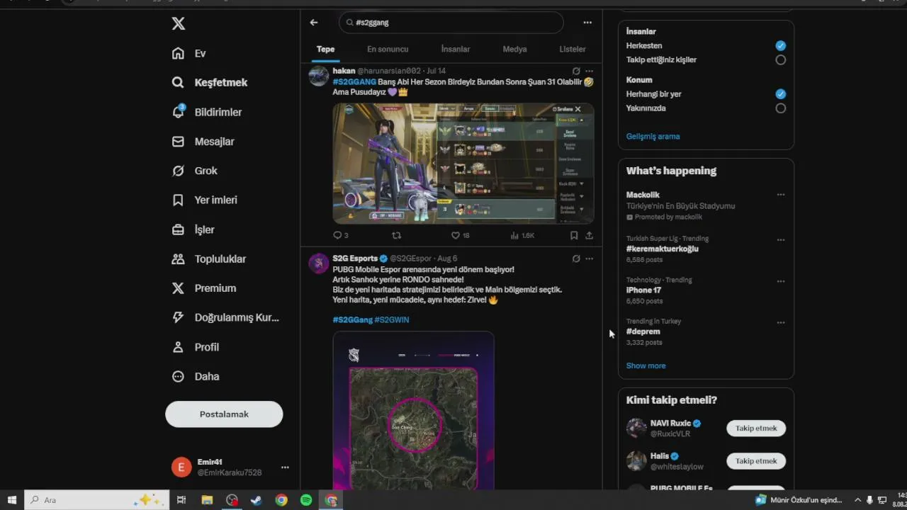Click the #S2GWIN hashtag

tap(392, 319)
